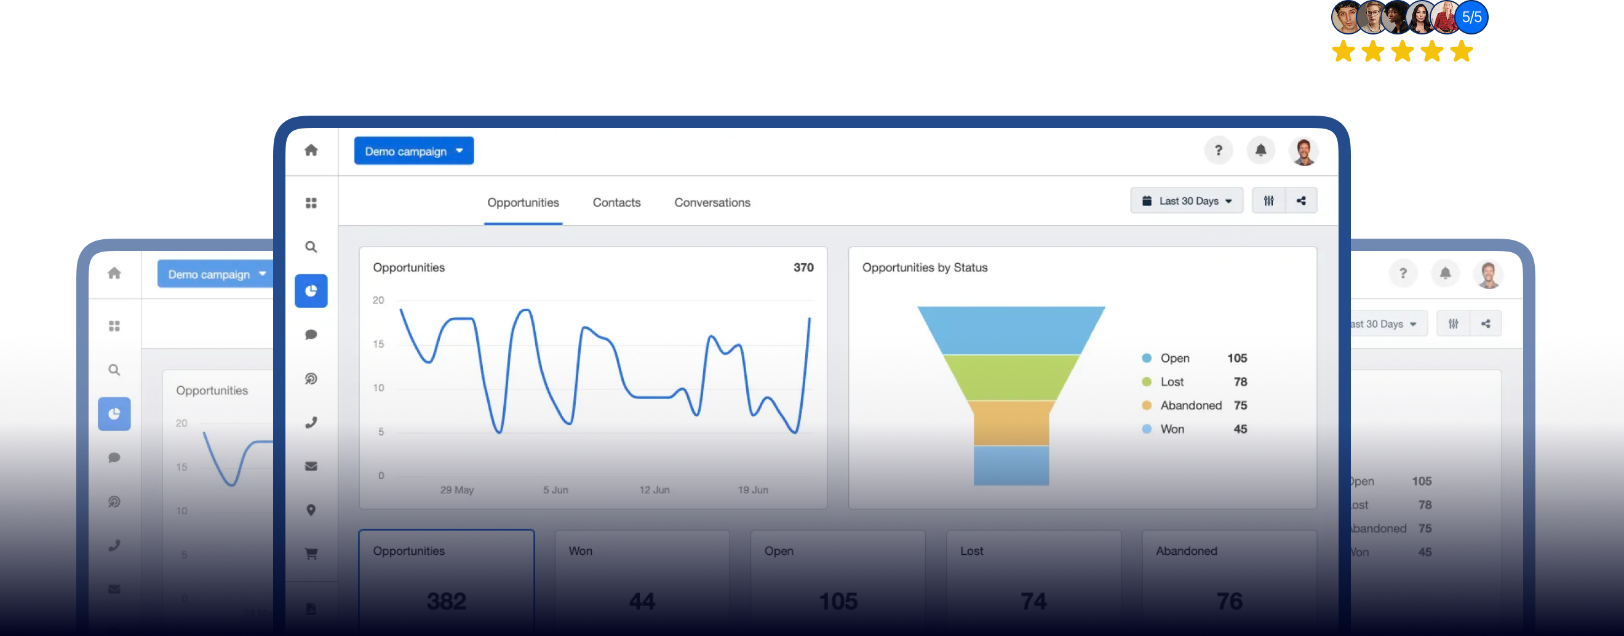The image size is (1624, 636).
Task: Switch to the Opportunities tab
Action: pos(523,202)
